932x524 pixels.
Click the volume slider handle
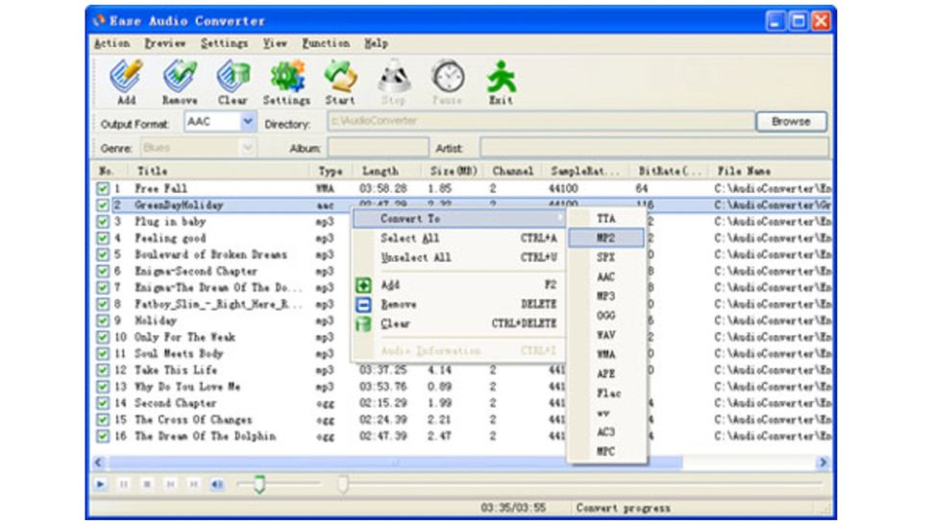tap(259, 485)
